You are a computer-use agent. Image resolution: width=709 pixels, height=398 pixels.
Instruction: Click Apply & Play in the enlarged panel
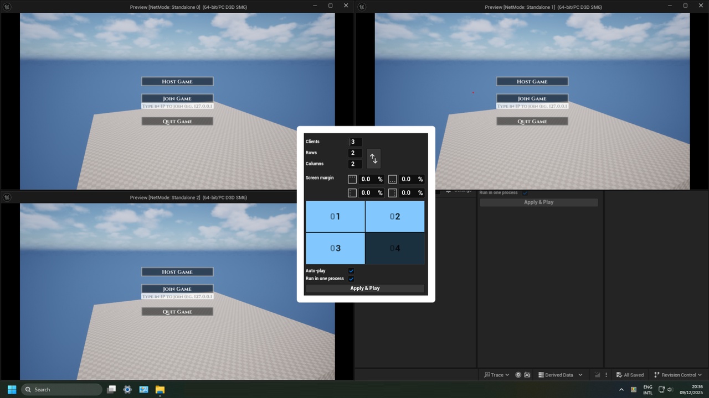[x=365, y=288]
